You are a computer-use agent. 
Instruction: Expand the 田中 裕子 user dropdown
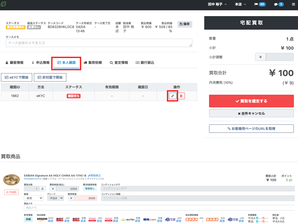coord(217,4)
